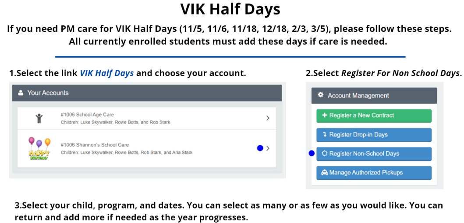464x223 pixels.
Task: Select the Register Non-School Days button
Action: click(x=374, y=153)
